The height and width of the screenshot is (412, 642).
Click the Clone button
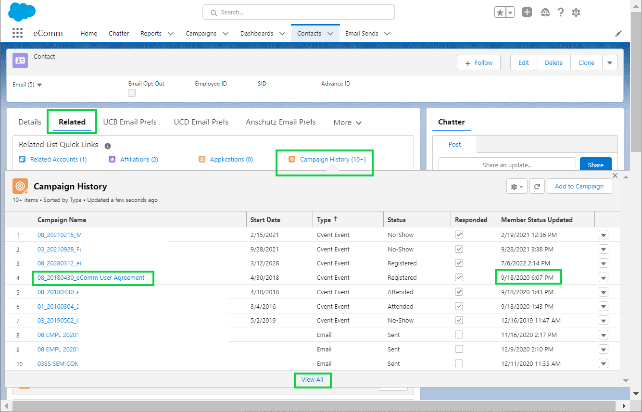(586, 62)
